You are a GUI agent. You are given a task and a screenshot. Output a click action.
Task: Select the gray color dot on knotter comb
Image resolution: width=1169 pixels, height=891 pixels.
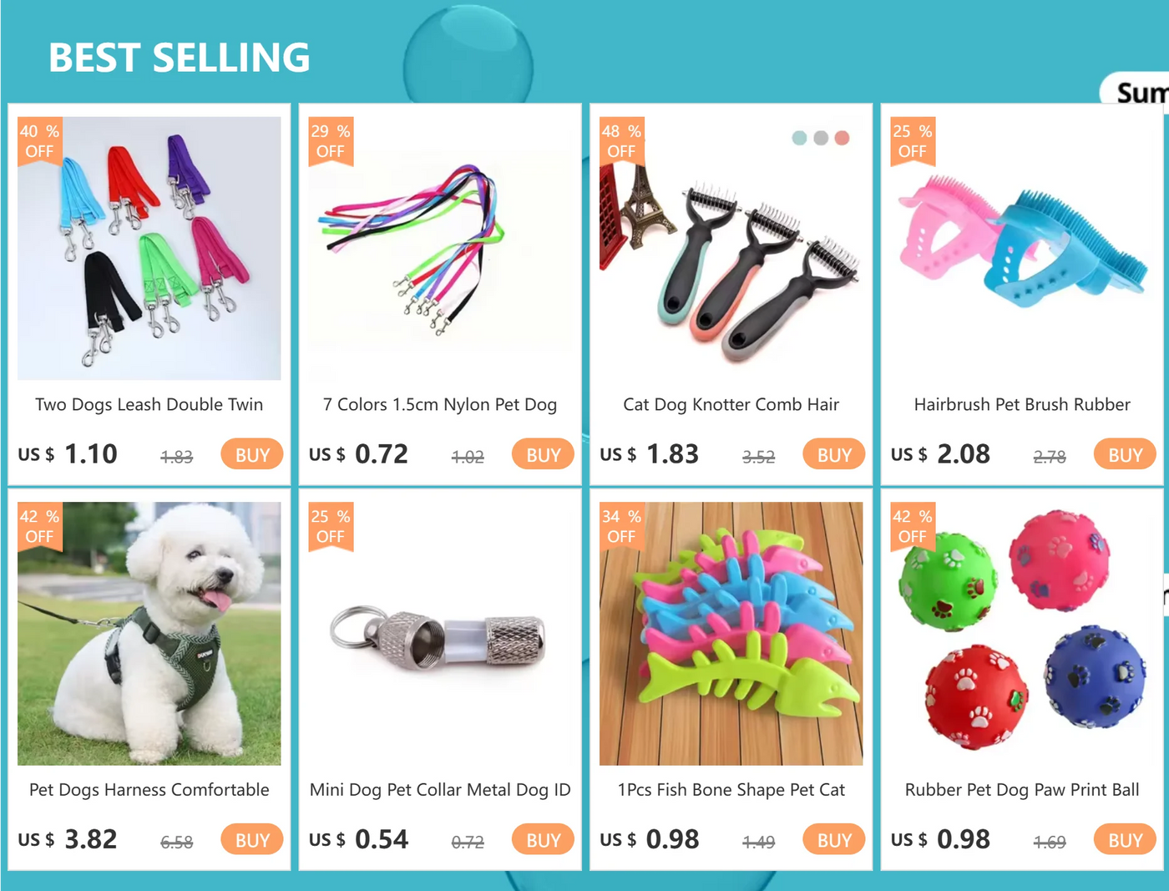821,138
